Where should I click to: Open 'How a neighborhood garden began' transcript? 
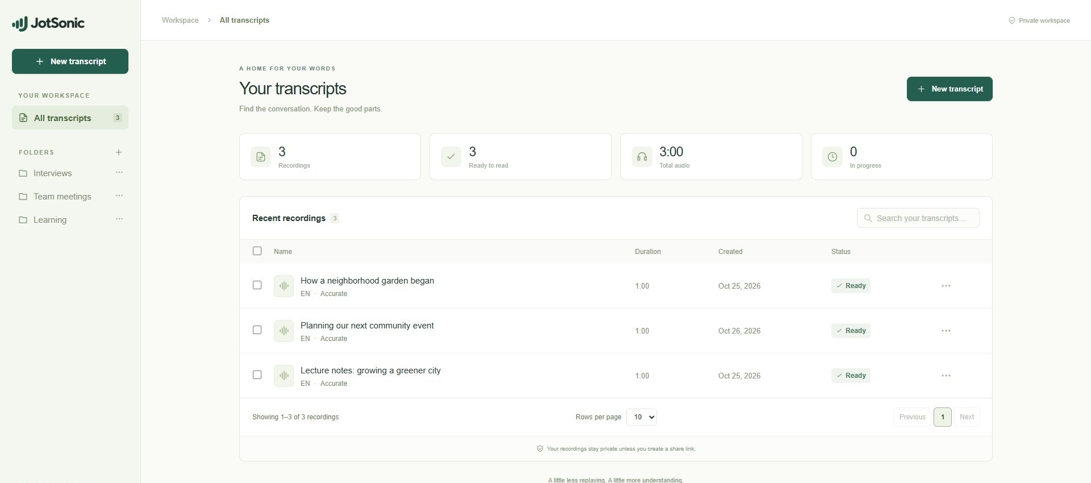click(367, 281)
